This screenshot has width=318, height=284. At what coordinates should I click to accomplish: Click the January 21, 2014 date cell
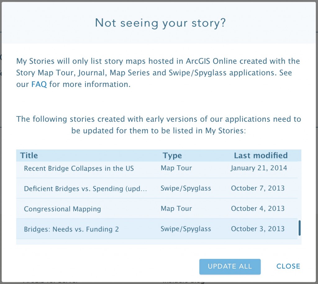point(259,168)
